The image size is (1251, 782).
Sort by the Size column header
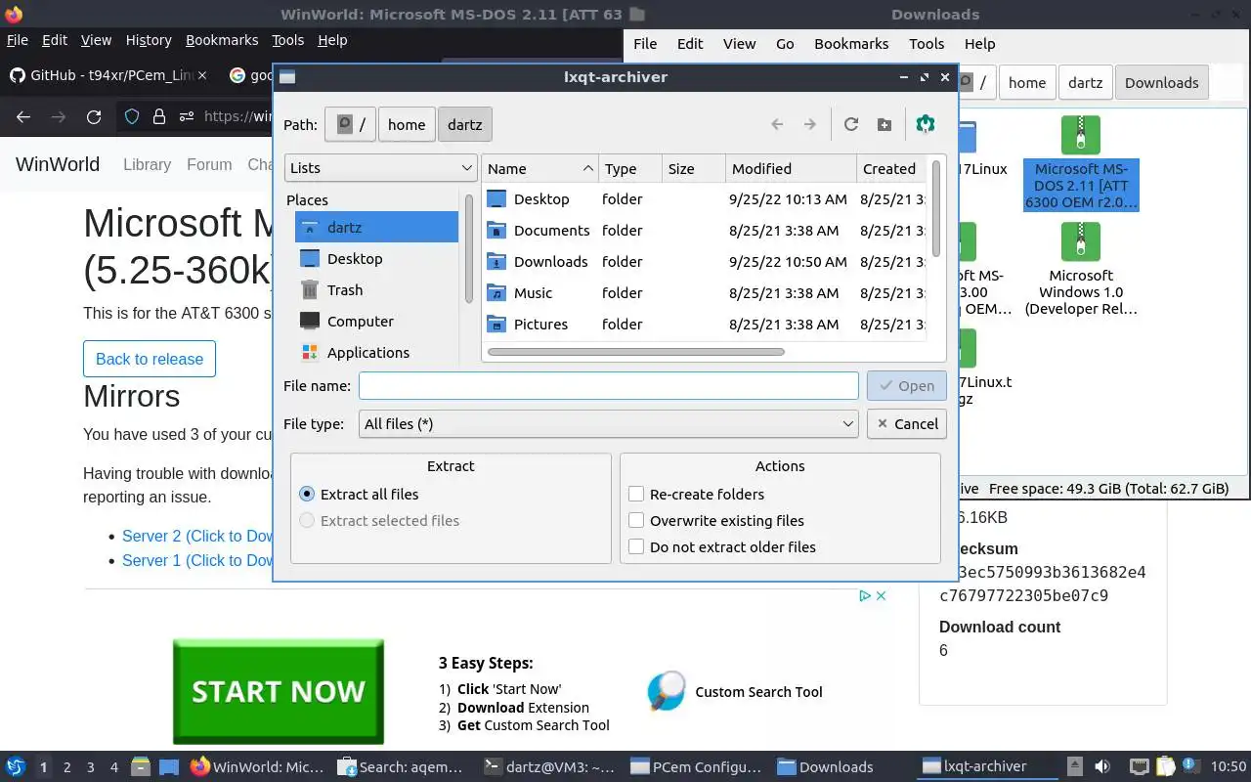[x=694, y=168]
